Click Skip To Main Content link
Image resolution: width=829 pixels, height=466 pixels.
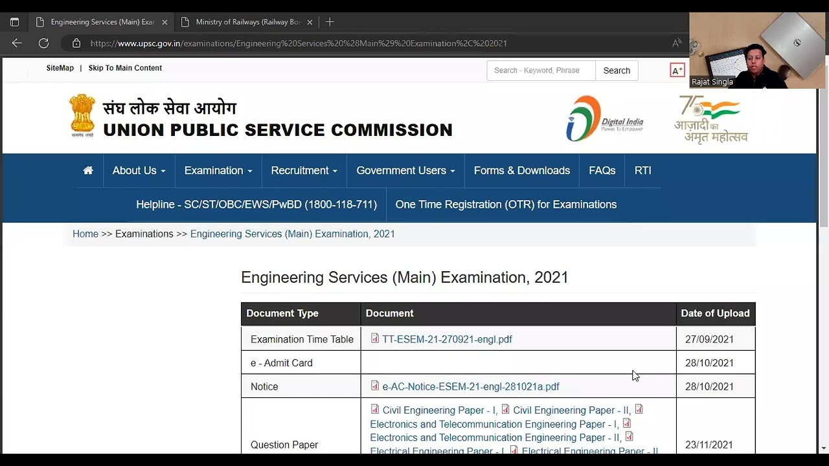click(125, 68)
